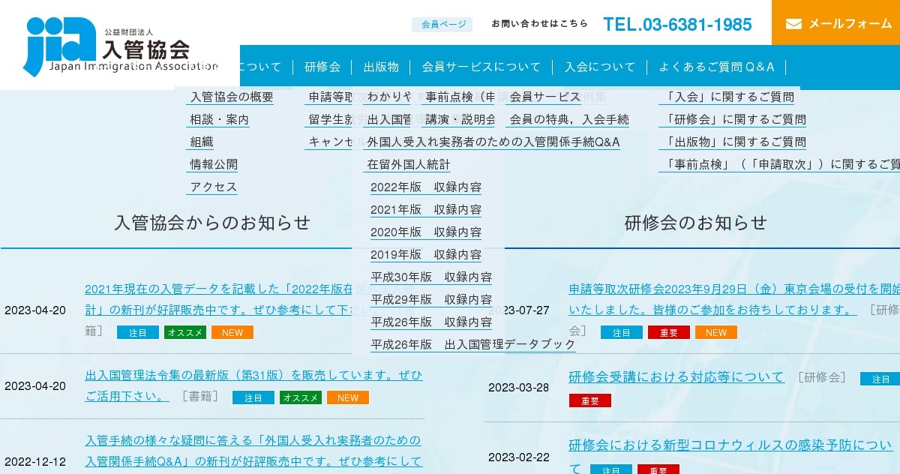Expand the 会員サービスについて navigation menu
This screenshot has width=900, height=474.
(x=482, y=67)
